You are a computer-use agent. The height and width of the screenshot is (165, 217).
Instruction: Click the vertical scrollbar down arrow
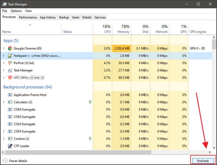coord(214,148)
